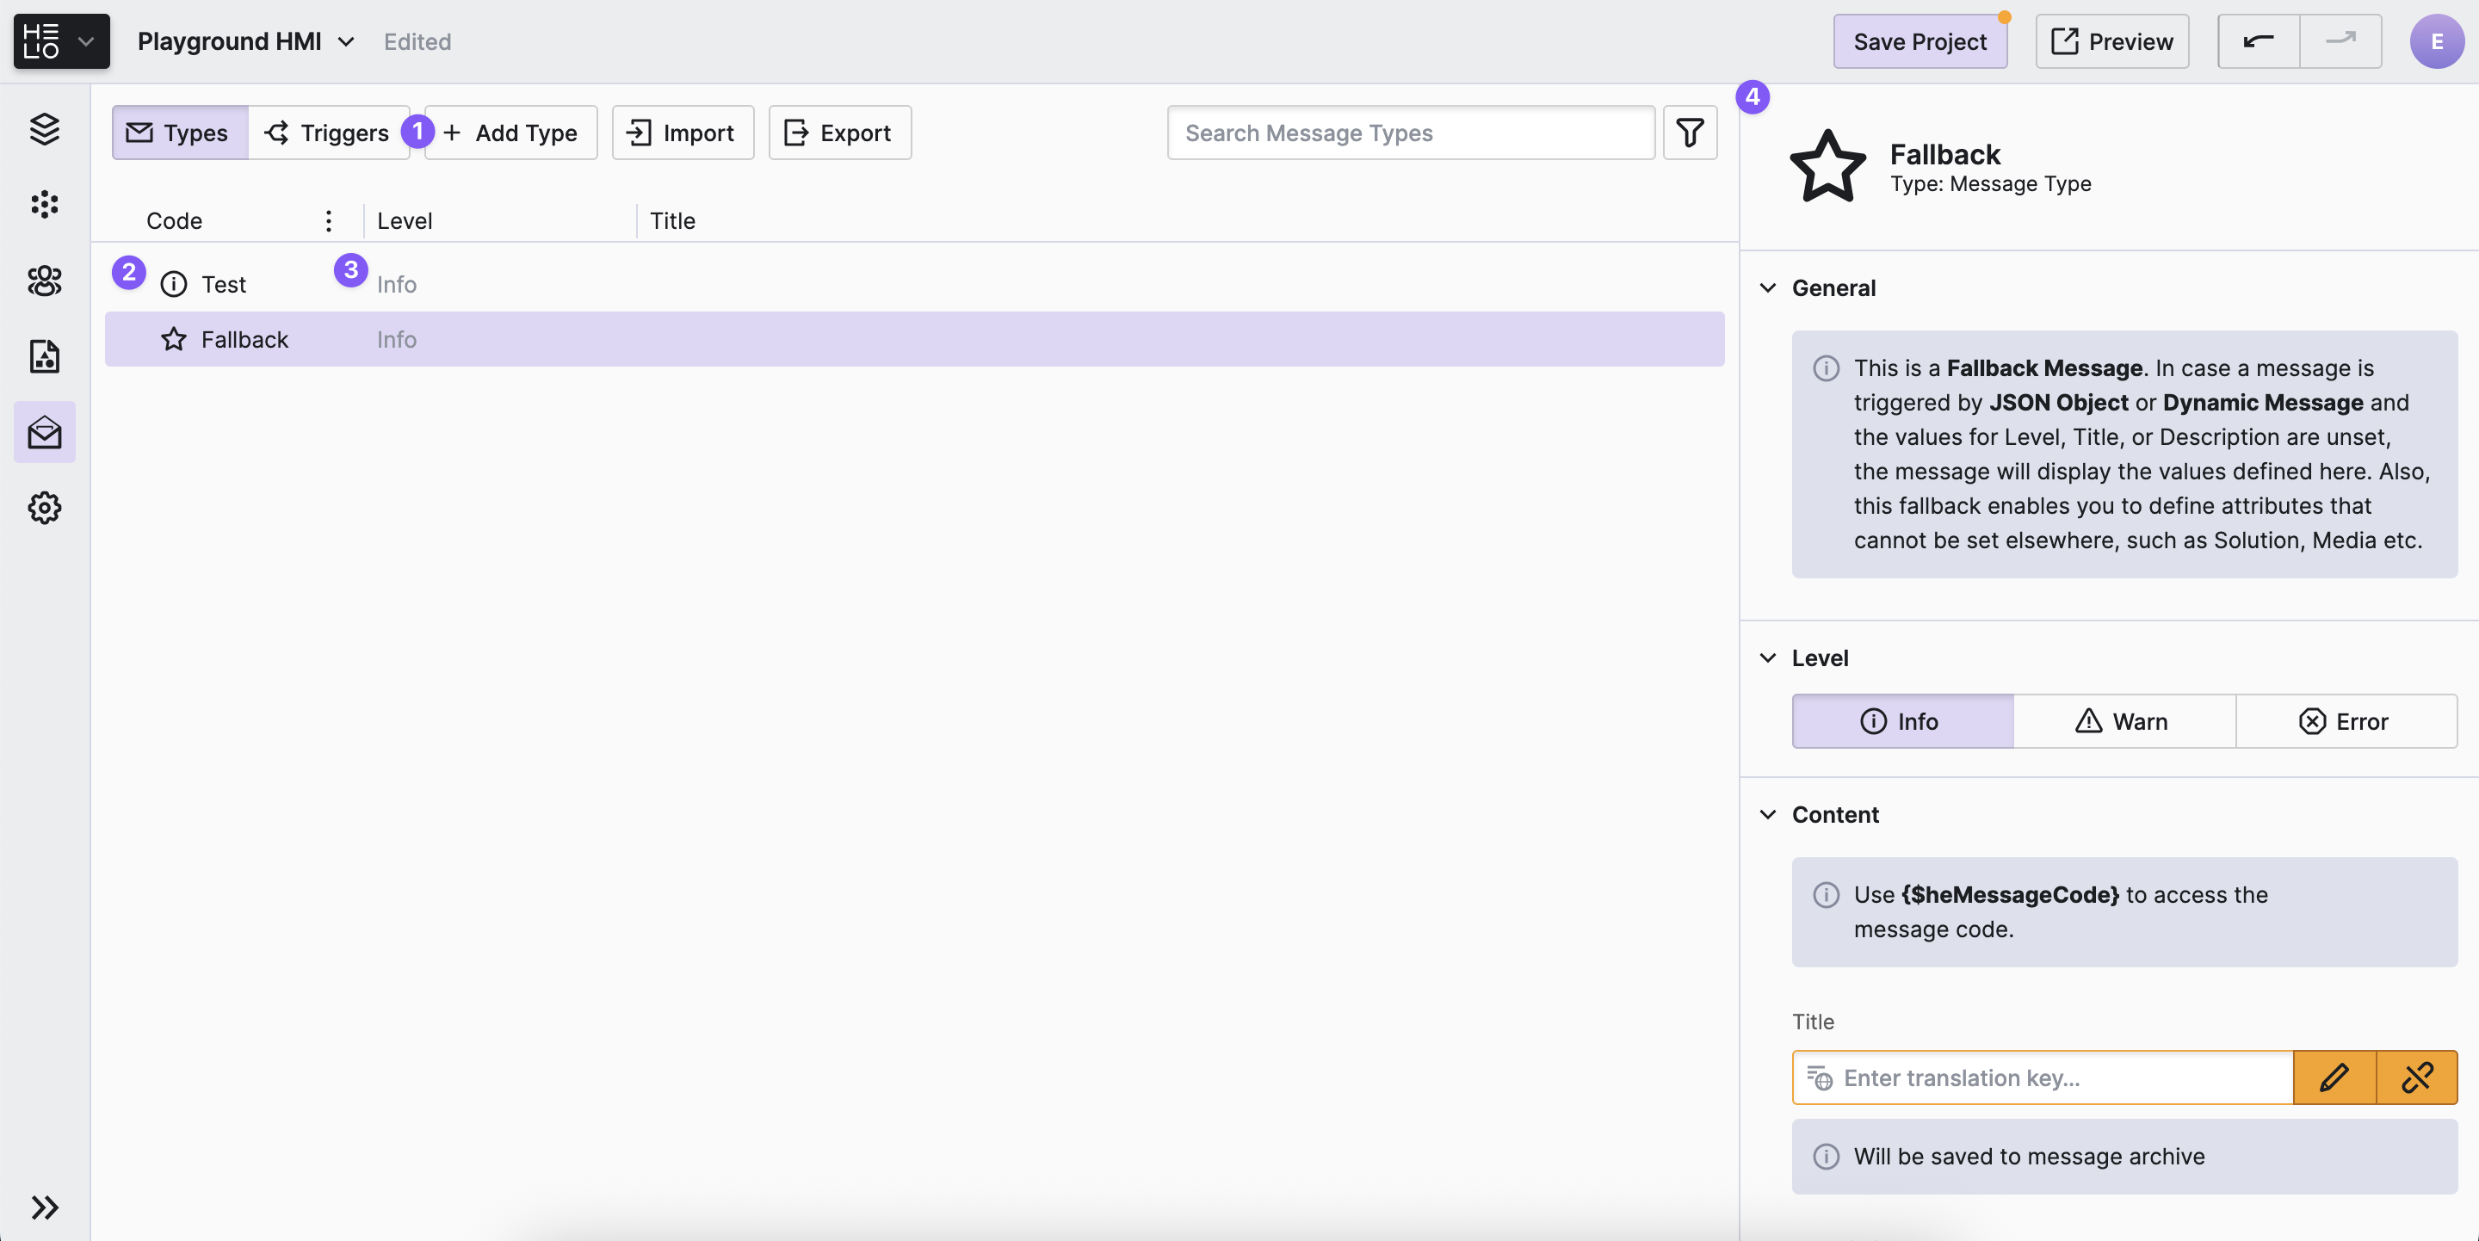Set message level to Warn
Screen dimensions: 2479x1241
point(2123,721)
